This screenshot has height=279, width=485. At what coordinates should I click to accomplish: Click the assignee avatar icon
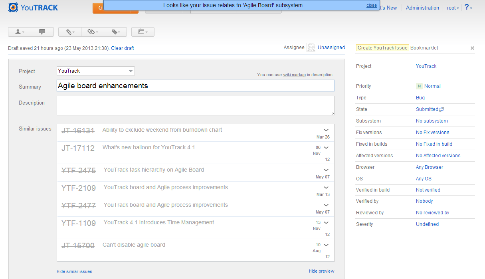[311, 47]
